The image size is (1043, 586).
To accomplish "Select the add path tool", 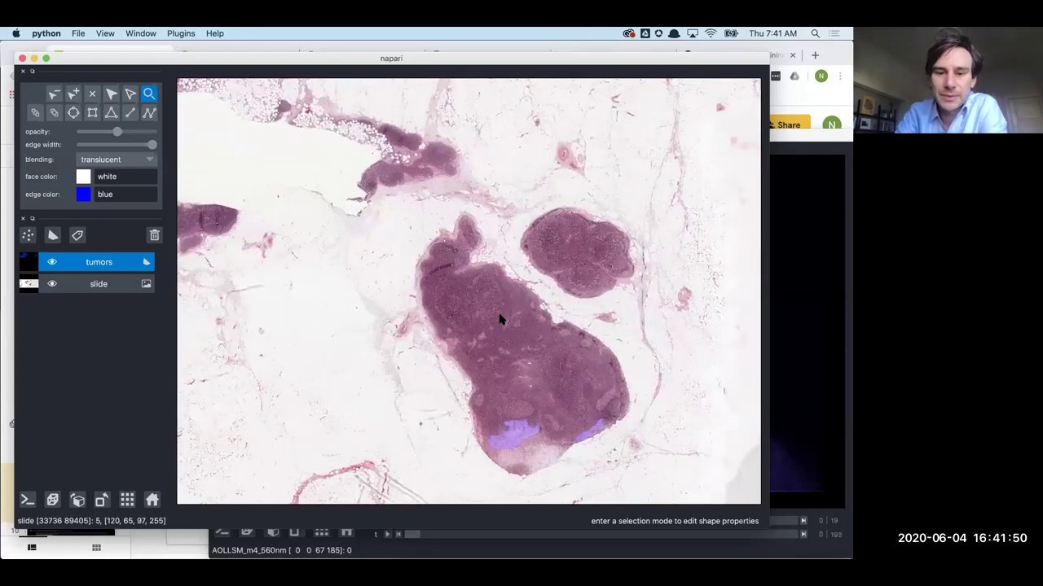I will click(x=149, y=113).
